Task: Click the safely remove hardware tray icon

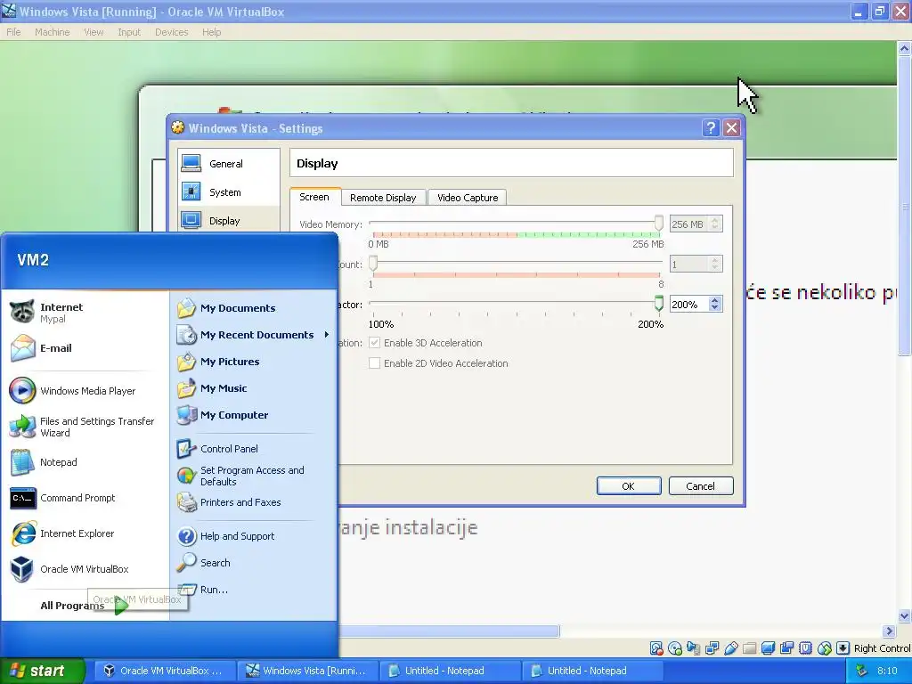Action: click(x=862, y=671)
